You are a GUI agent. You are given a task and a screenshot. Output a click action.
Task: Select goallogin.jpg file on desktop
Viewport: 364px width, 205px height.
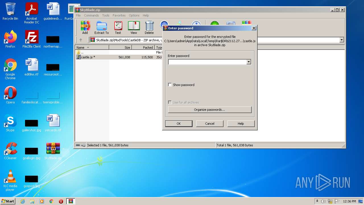(32, 153)
